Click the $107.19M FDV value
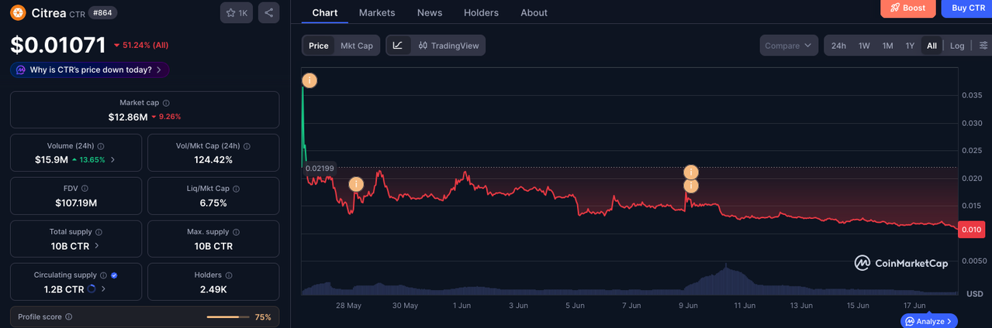The image size is (992, 328). (76, 203)
